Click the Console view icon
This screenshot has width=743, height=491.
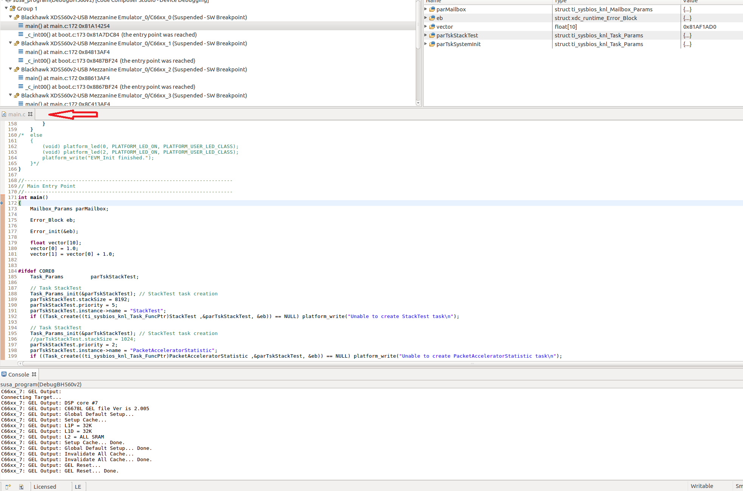[4, 374]
